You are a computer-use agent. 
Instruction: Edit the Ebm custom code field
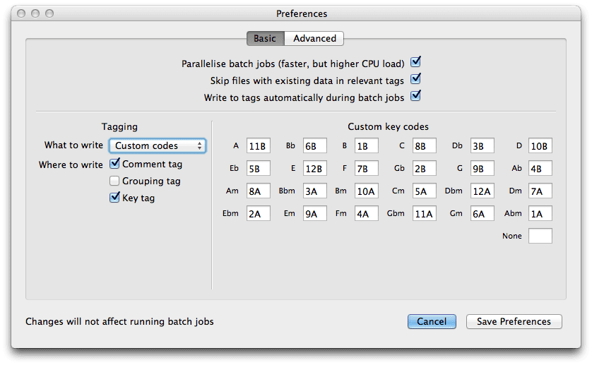pos(259,213)
